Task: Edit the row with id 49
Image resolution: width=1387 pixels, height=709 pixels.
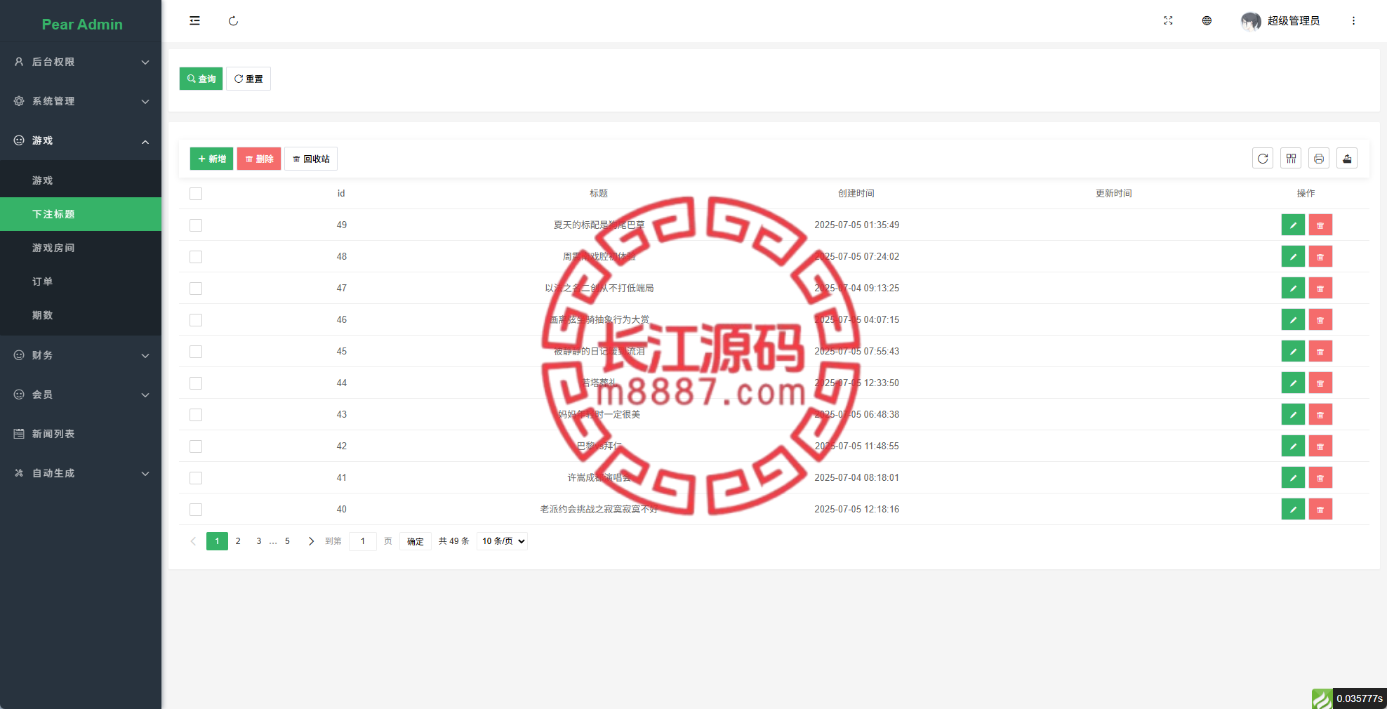Action: pyautogui.click(x=1293, y=225)
